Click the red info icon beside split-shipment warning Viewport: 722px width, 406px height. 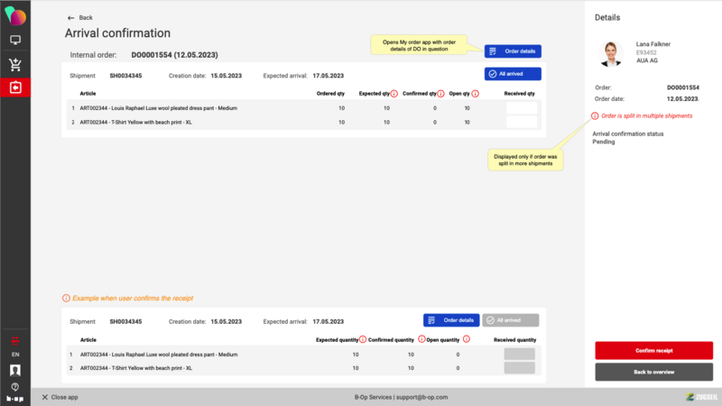[x=594, y=115]
